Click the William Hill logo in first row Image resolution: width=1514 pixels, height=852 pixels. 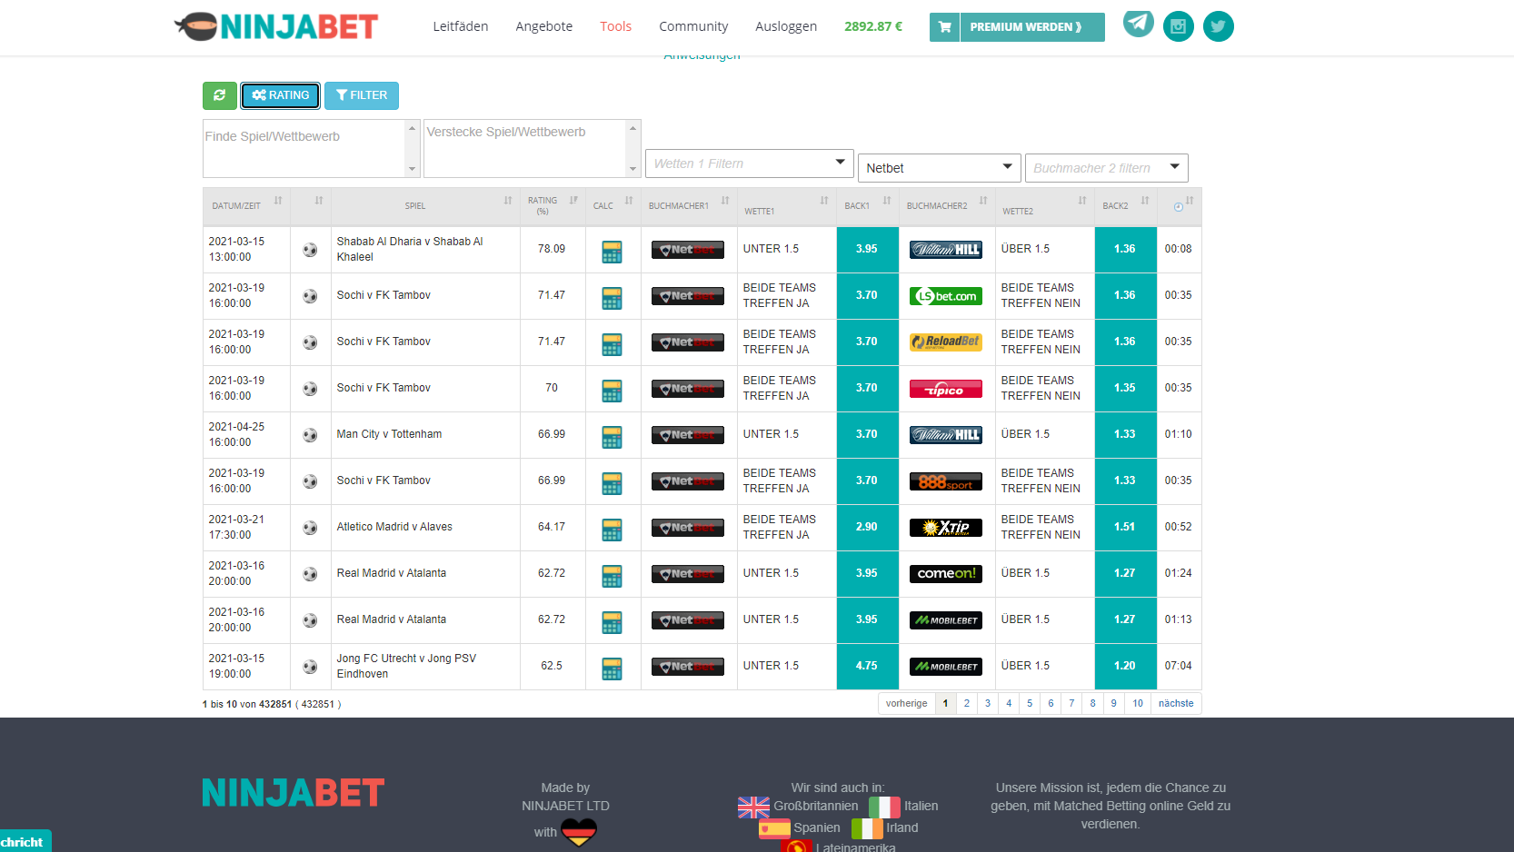coord(945,250)
